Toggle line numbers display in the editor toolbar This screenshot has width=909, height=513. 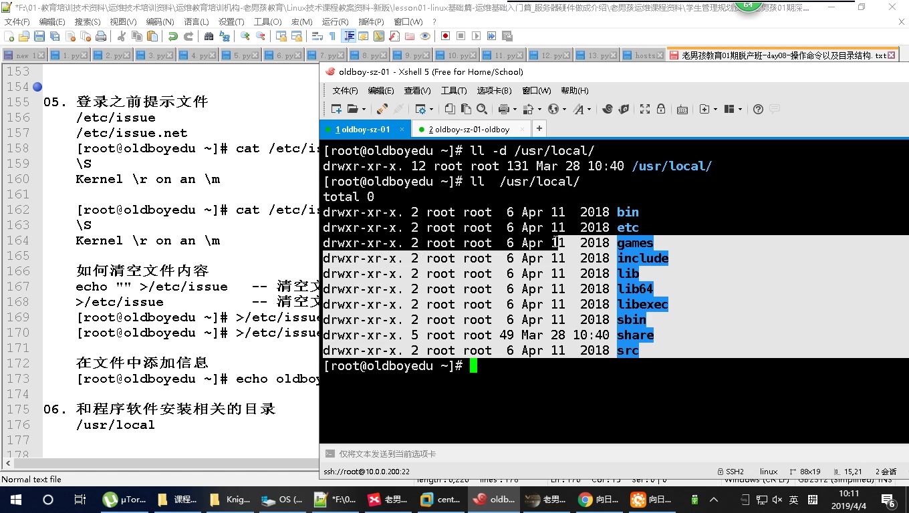click(x=348, y=36)
